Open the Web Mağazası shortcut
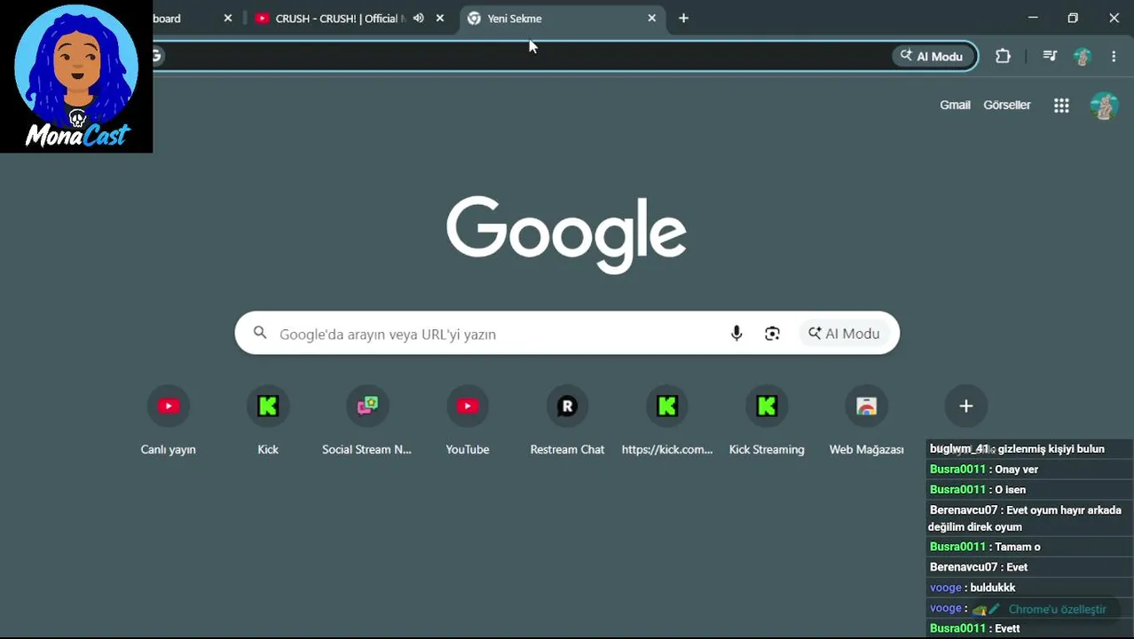 click(x=866, y=422)
